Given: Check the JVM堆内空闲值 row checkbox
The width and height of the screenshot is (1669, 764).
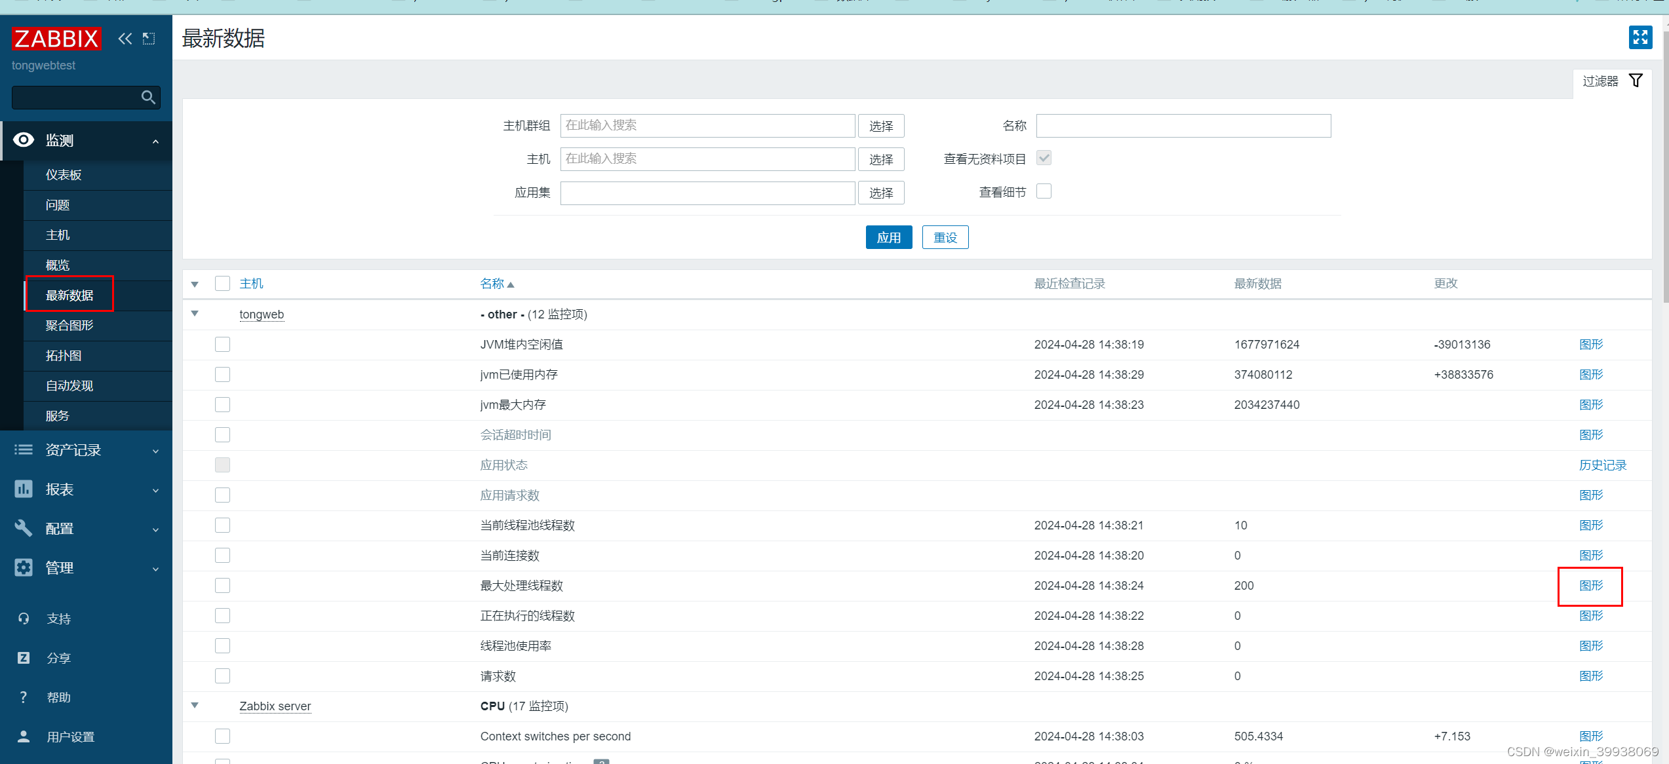Looking at the screenshot, I should tap(223, 344).
